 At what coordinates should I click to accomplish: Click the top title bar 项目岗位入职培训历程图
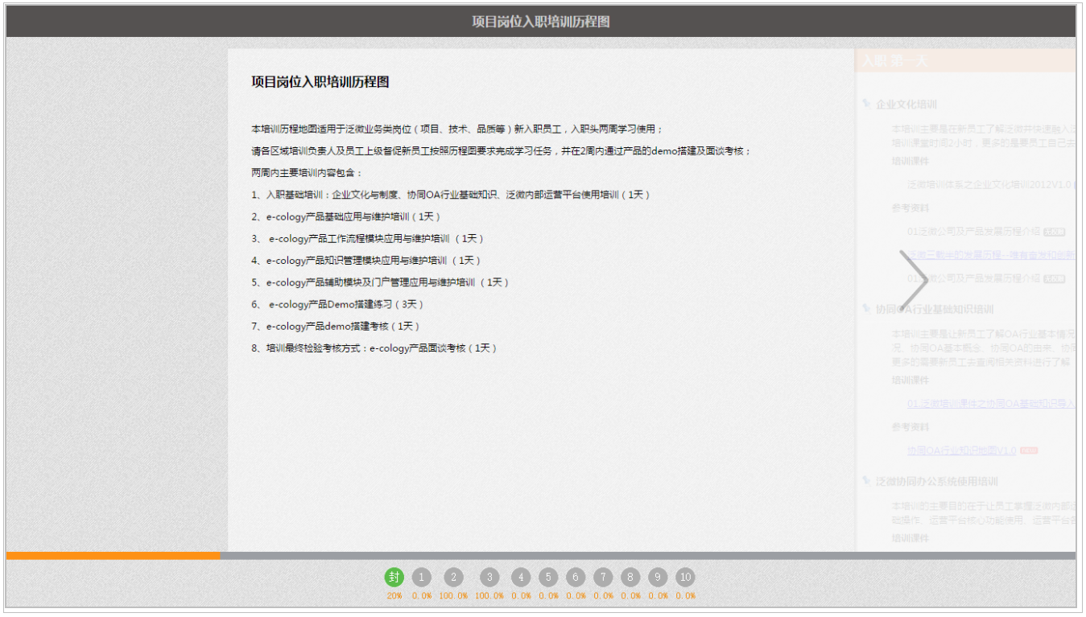click(541, 21)
